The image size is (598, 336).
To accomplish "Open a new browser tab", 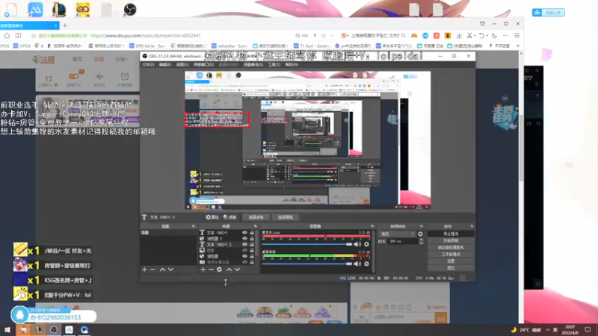I will (x=65, y=25).
